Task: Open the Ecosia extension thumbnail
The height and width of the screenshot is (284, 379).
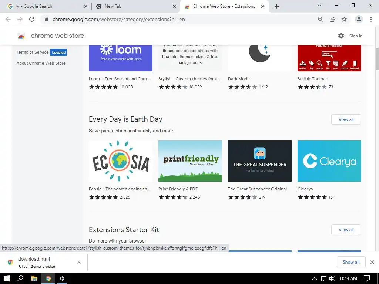Action: (x=121, y=161)
